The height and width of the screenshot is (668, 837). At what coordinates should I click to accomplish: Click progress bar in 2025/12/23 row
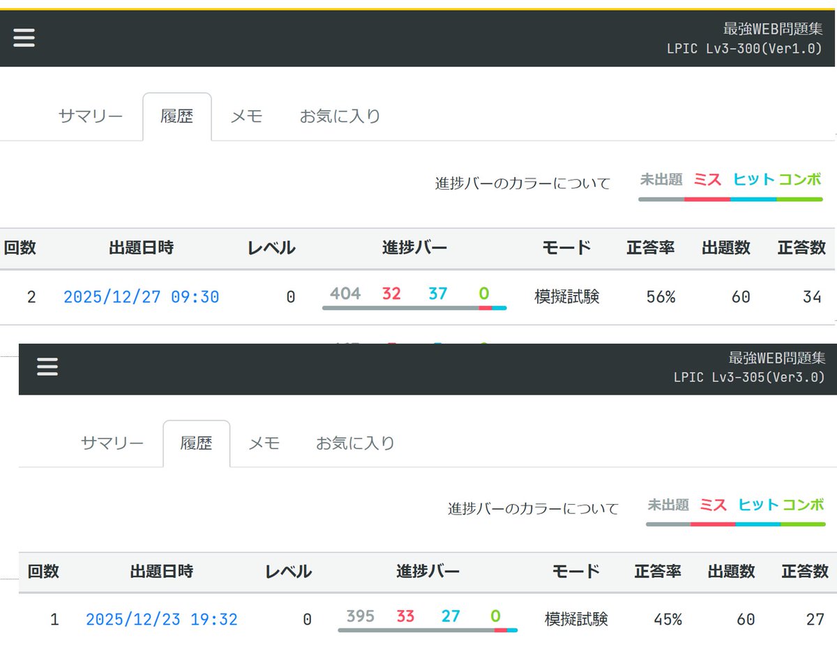point(428,630)
